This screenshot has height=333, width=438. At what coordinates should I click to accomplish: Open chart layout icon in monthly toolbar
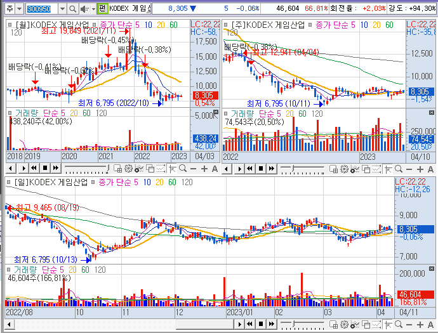117,169
